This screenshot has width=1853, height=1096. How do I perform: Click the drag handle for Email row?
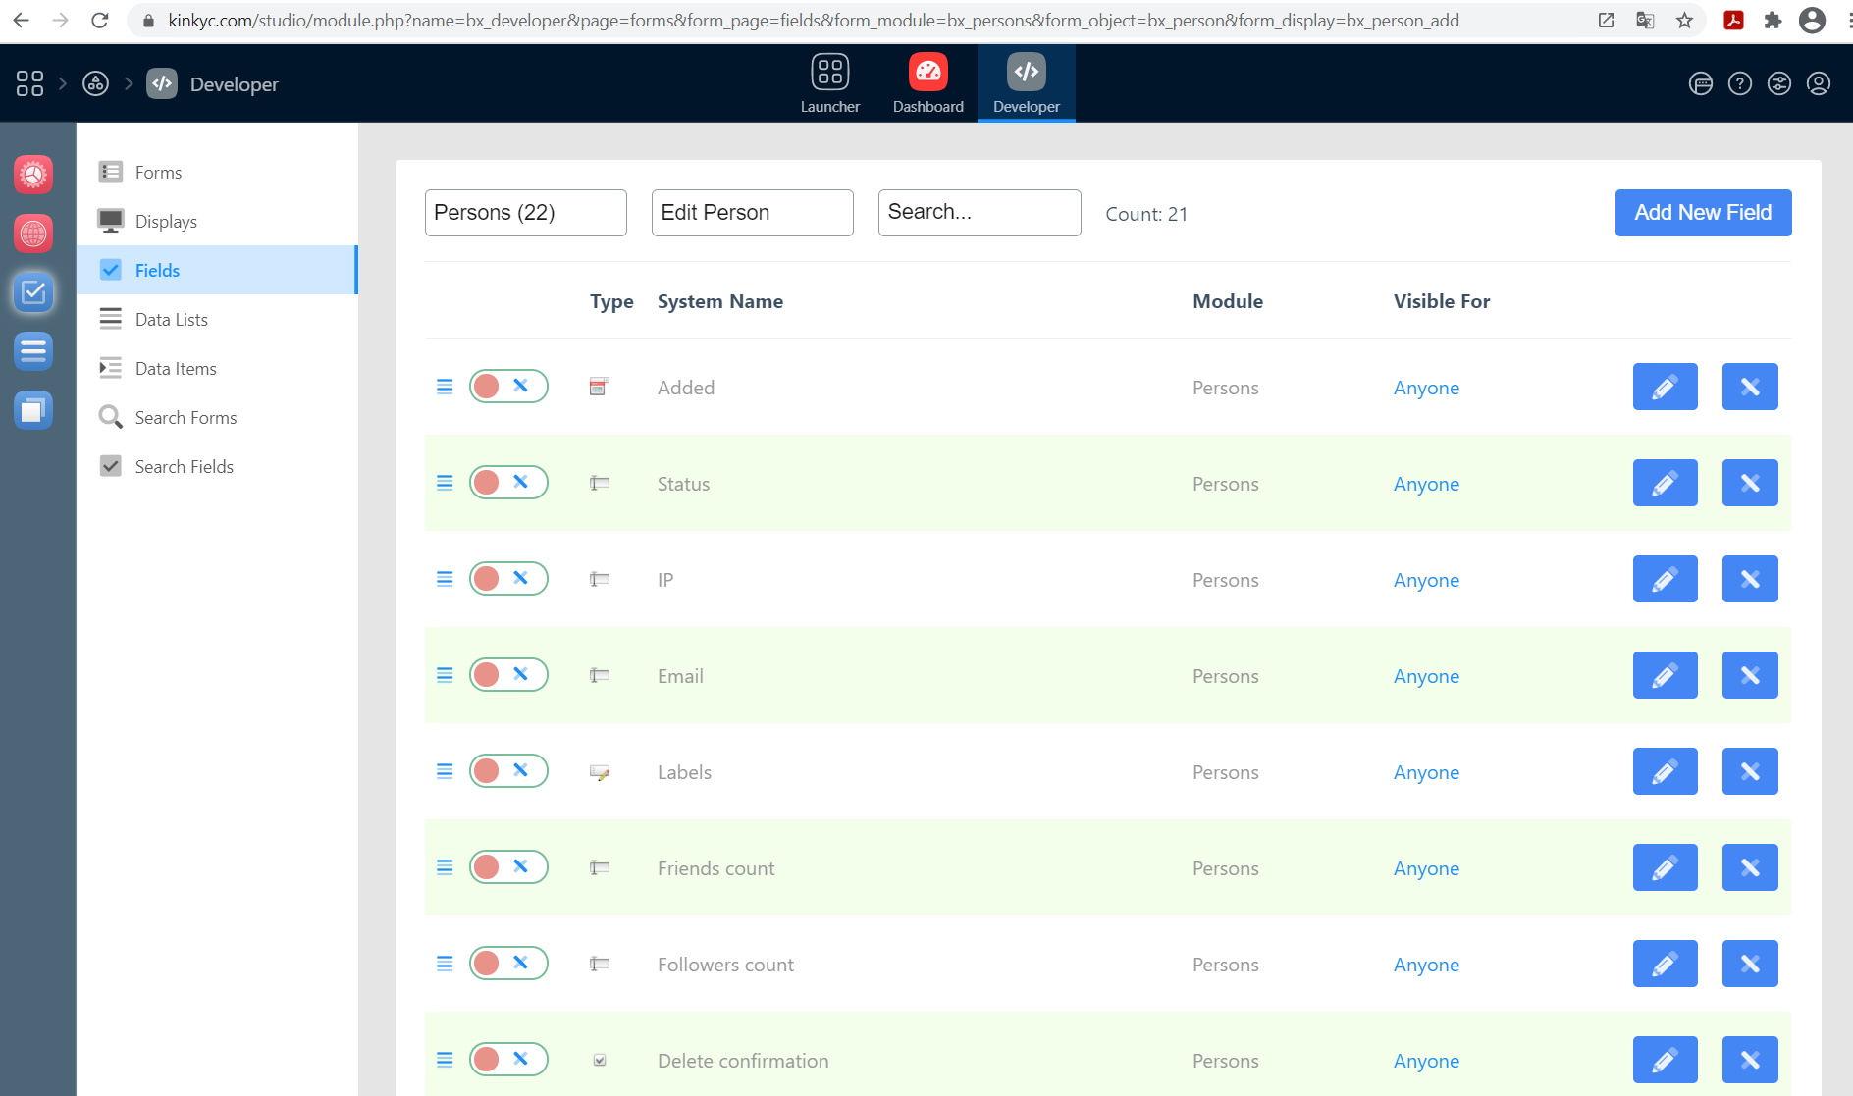tap(445, 675)
